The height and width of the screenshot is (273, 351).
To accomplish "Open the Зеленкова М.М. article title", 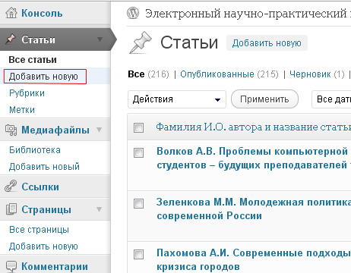I will click(254, 209).
